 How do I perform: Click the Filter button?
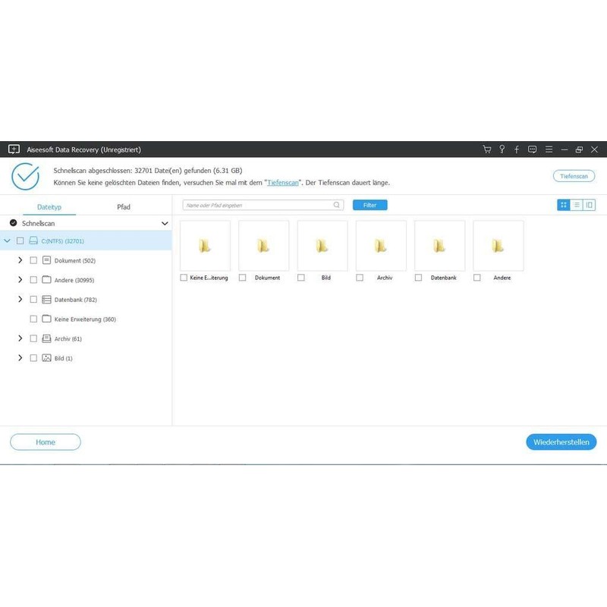click(370, 205)
